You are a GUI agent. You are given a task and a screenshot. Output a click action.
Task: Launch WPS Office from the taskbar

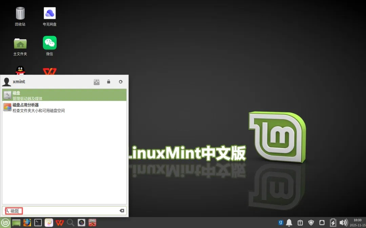point(60,223)
